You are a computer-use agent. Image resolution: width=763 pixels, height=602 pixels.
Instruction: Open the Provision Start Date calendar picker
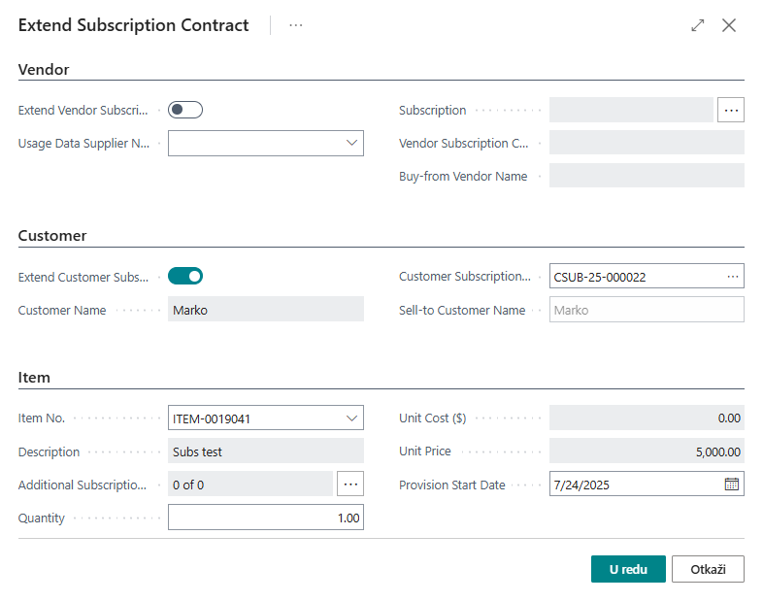coord(732,485)
